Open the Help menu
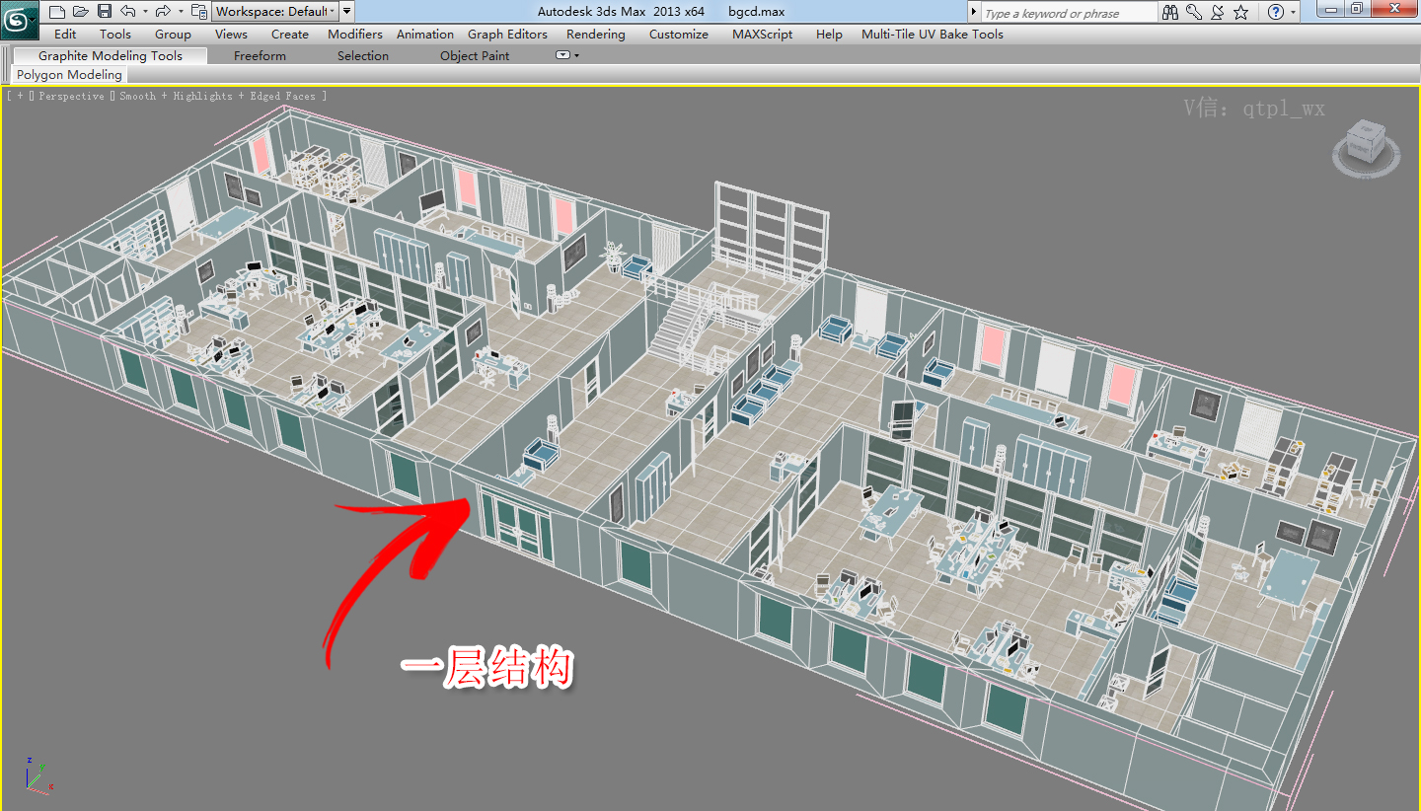This screenshot has width=1421, height=811. coord(829,34)
